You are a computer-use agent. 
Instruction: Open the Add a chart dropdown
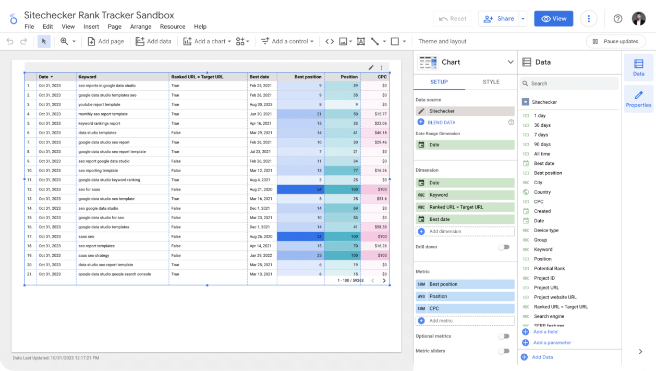pos(207,41)
